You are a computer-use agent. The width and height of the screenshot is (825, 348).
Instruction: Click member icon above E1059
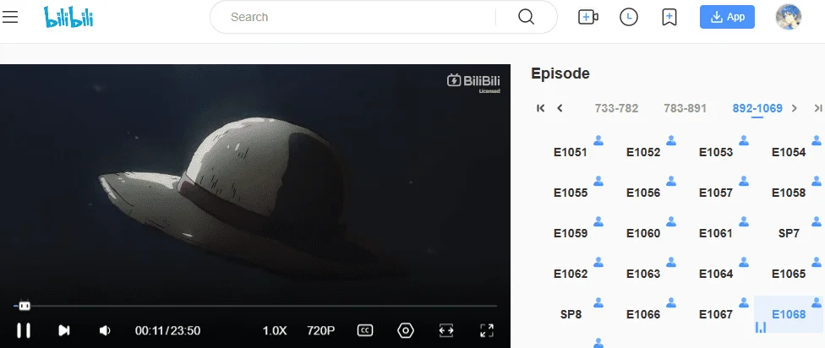point(598,221)
